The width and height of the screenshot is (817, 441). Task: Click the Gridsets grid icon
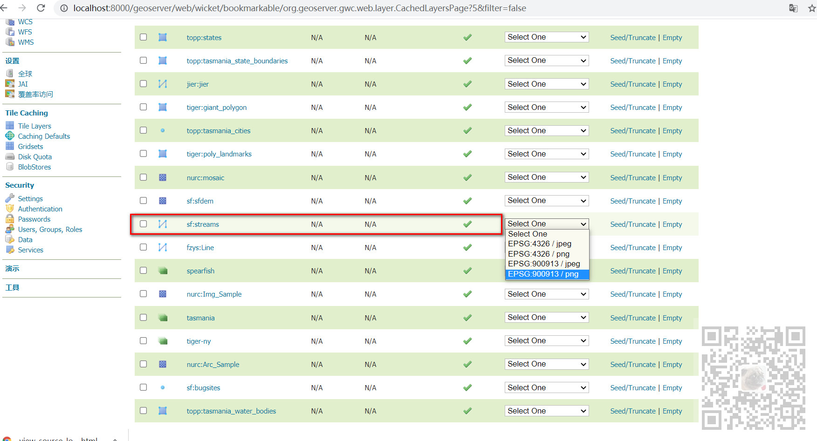pos(10,146)
